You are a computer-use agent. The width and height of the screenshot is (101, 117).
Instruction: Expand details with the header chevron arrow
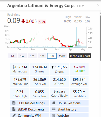tap(98, 6)
